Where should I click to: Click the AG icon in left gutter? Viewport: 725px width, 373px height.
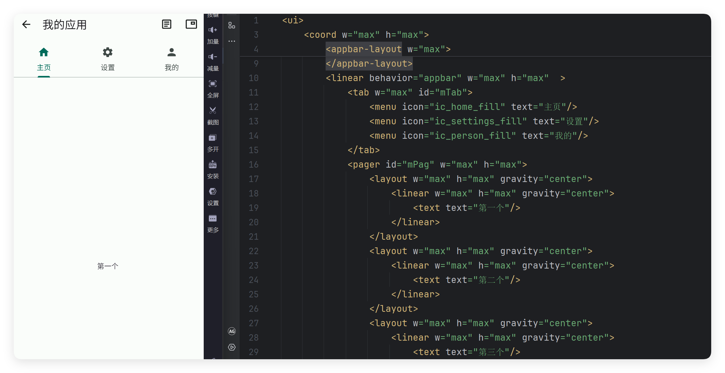232,331
